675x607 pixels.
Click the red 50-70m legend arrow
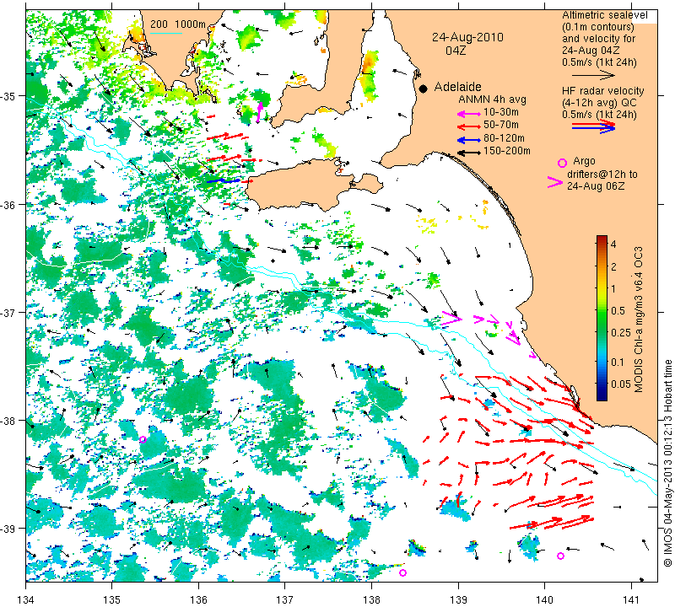pyautogui.click(x=468, y=126)
